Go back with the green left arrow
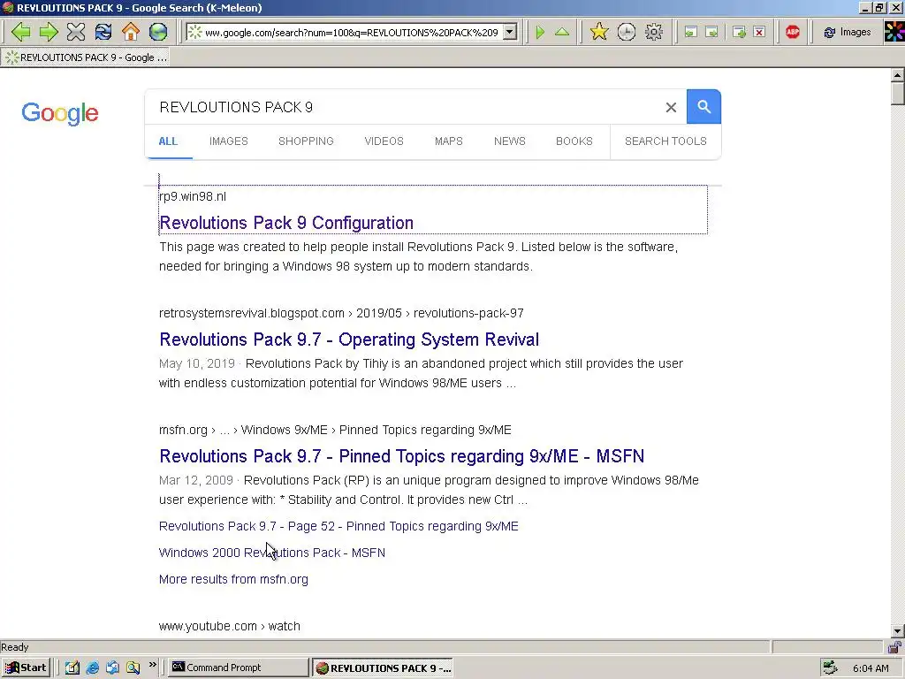 (21, 32)
